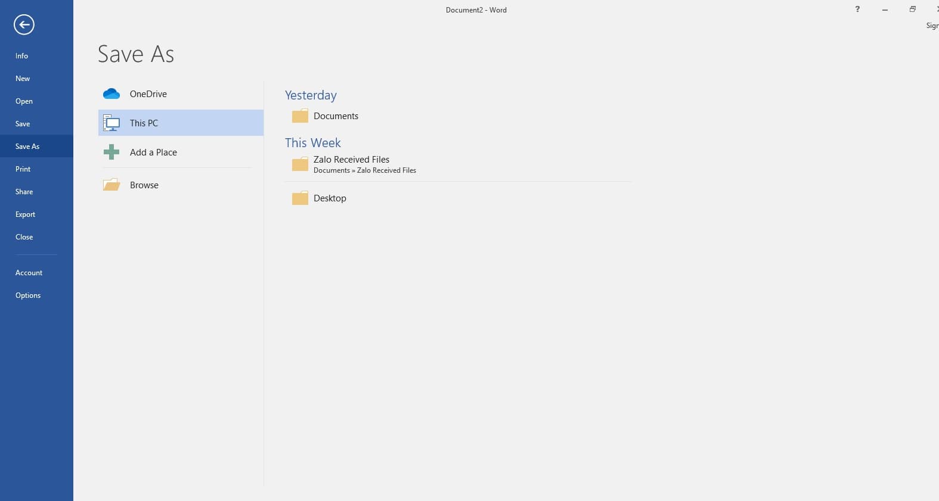
Task: Click the Browse label
Action: 144,185
